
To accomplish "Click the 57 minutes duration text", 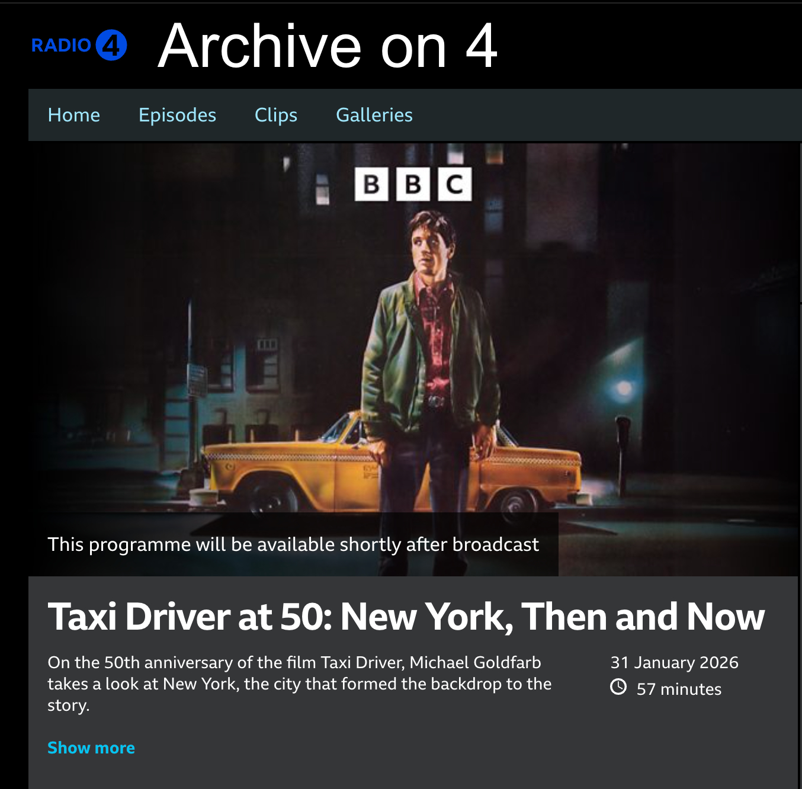I will click(x=679, y=689).
